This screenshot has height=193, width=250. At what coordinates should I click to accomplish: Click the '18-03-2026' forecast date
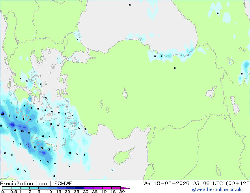[172, 184]
